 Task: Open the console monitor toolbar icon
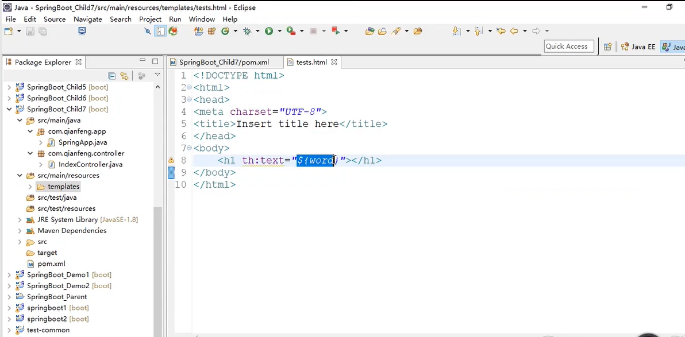coord(82,31)
